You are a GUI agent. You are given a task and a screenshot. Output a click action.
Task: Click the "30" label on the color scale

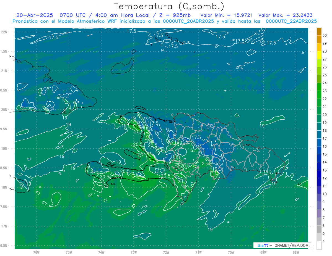coord(325,35)
